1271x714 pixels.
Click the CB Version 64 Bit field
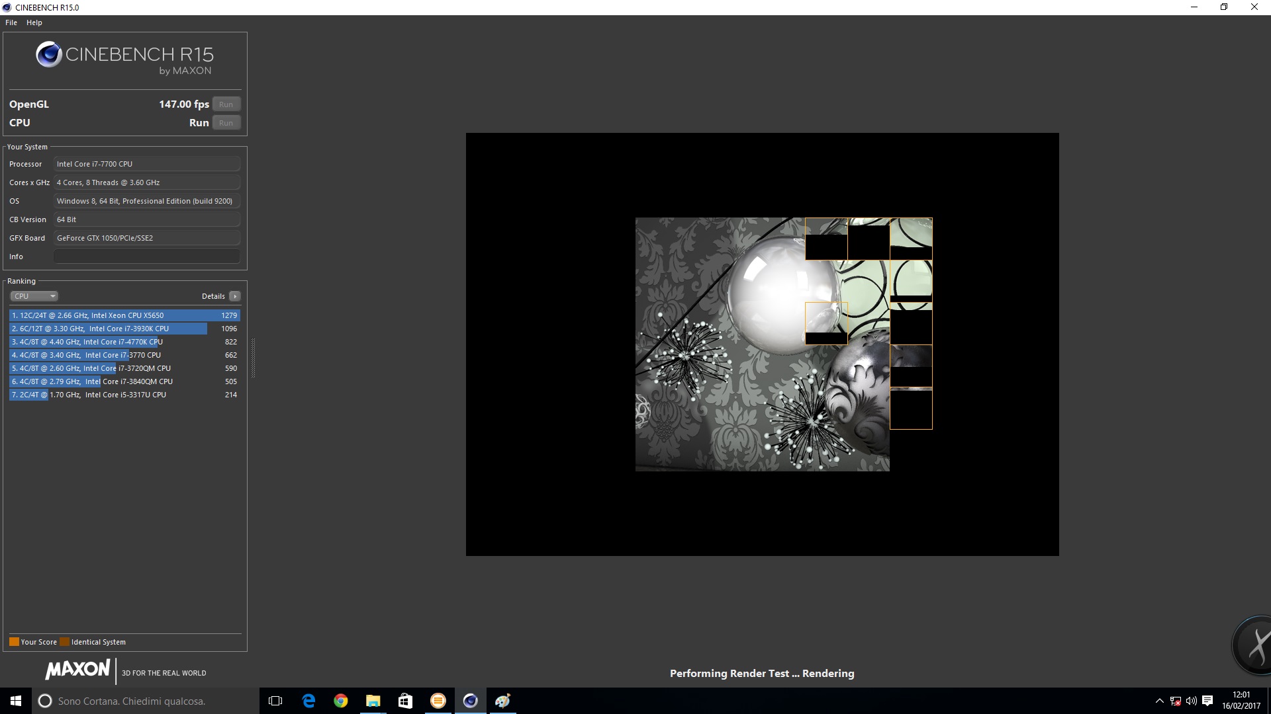tap(147, 219)
